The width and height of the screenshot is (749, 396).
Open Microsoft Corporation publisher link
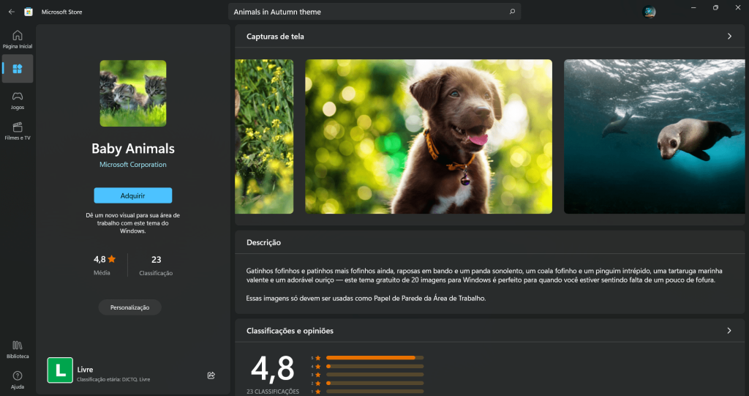[x=133, y=165]
